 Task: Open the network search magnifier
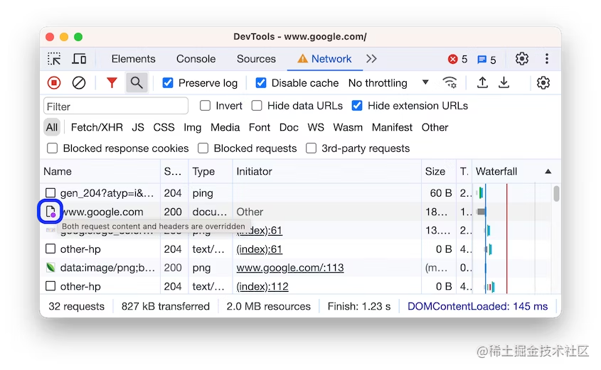click(137, 82)
